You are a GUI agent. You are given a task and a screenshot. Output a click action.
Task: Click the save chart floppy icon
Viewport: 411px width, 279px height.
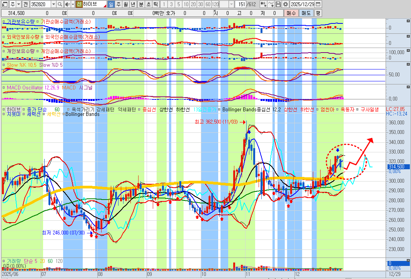(x=278, y=4)
